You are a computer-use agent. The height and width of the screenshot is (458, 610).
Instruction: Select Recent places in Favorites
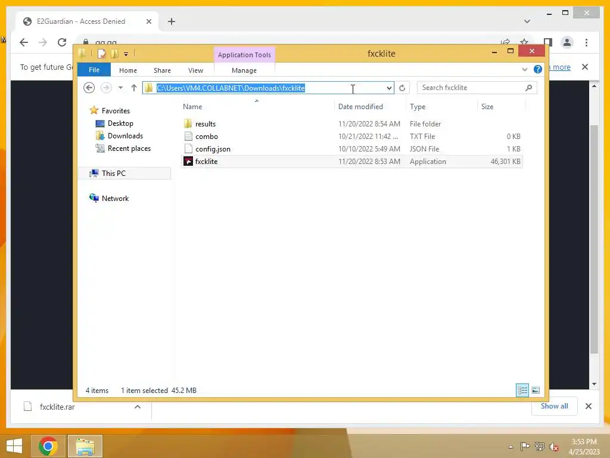129,148
